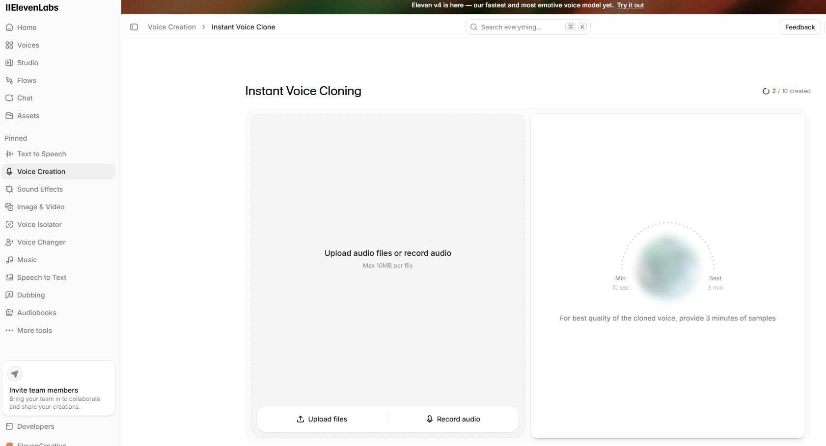
Task: Click the Chat icon
Action: pos(9,98)
